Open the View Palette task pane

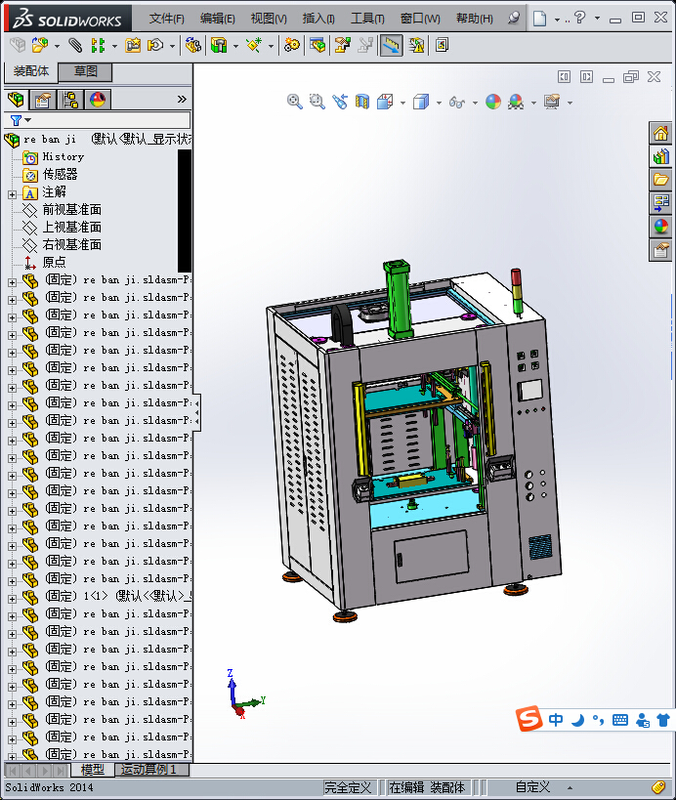pyautogui.click(x=660, y=203)
